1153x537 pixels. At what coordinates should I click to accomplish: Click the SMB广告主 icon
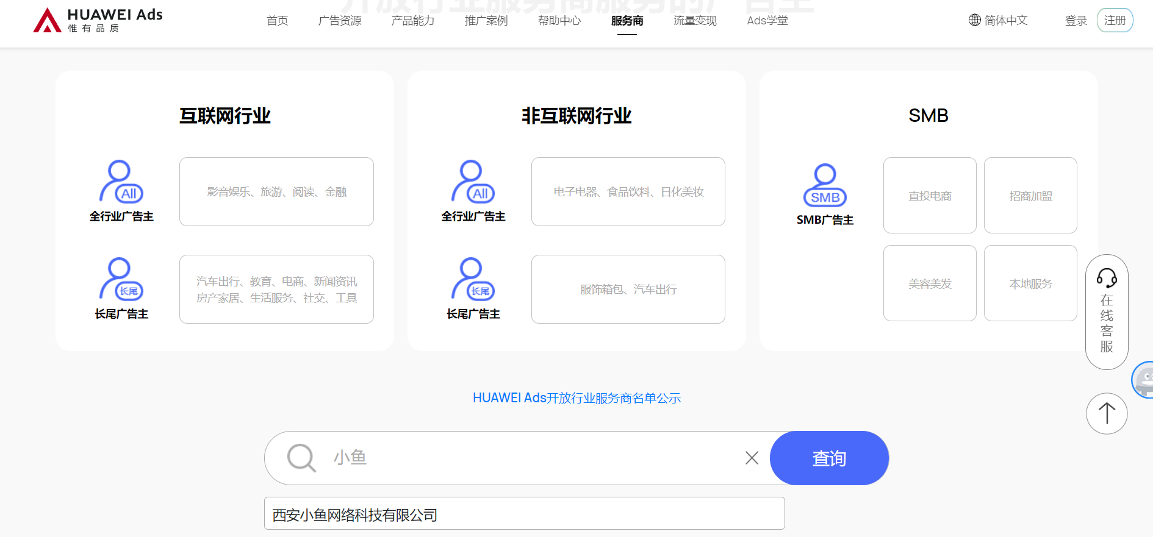click(x=825, y=186)
